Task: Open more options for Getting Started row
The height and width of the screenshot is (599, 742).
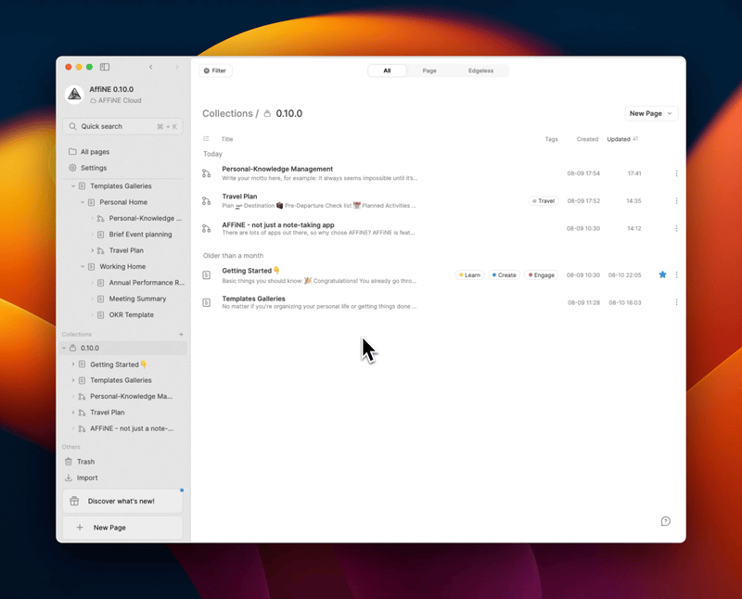Action: (x=677, y=274)
